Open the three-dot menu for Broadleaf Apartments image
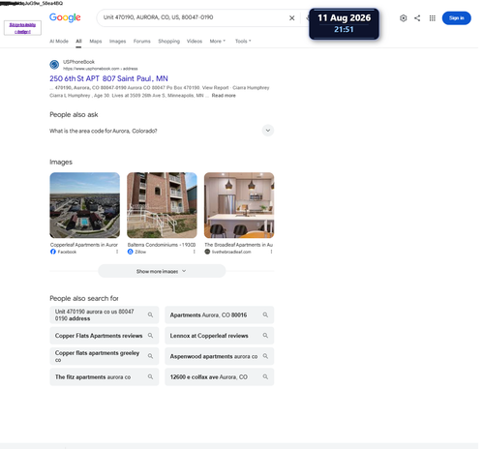The image size is (484, 449). tap(271, 252)
